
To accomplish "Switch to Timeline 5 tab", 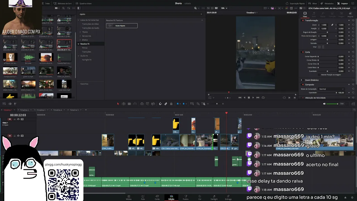I will [74, 110].
